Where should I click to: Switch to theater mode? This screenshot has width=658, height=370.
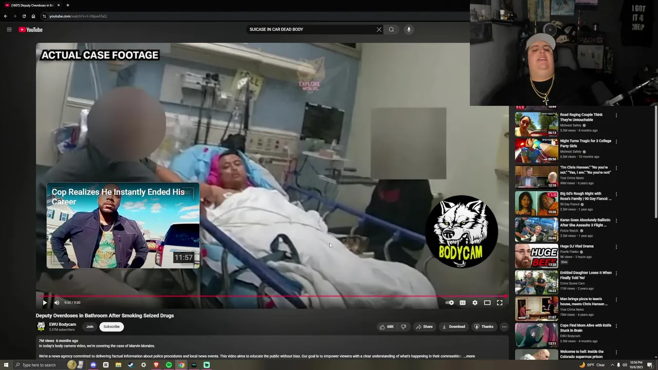pos(487,303)
